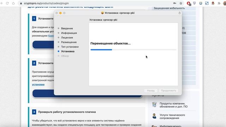Select the Тип установки installer step

(70, 47)
